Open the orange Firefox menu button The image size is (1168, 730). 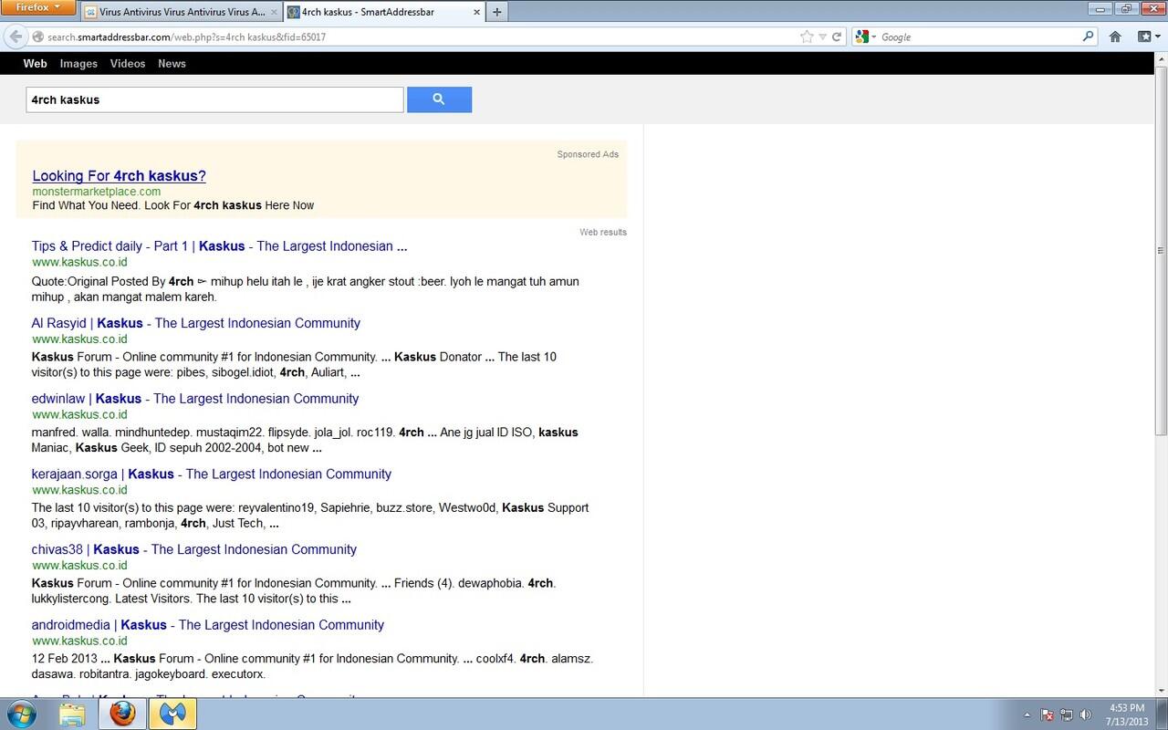click(37, 7)
